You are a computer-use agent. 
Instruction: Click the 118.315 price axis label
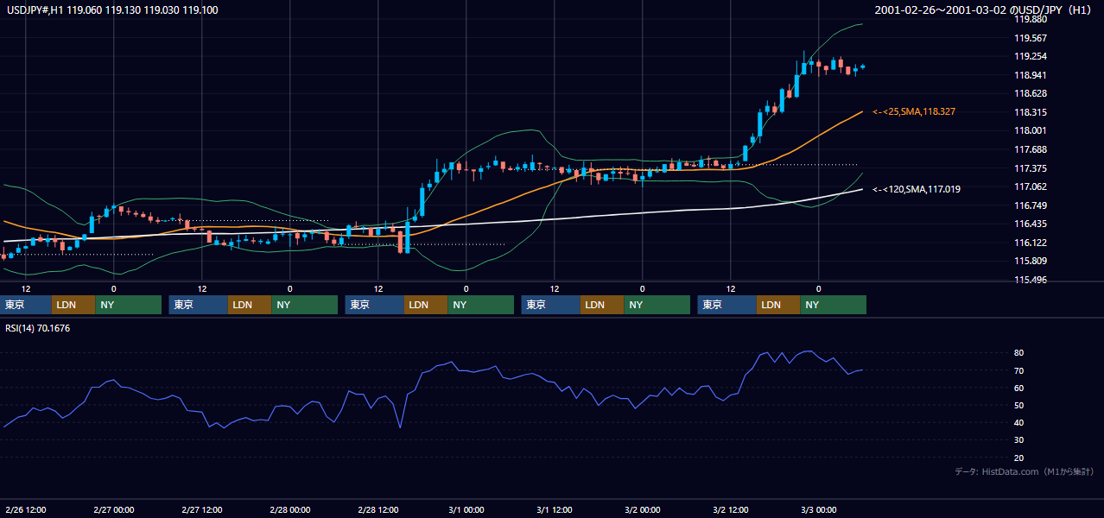[1031, 112]
